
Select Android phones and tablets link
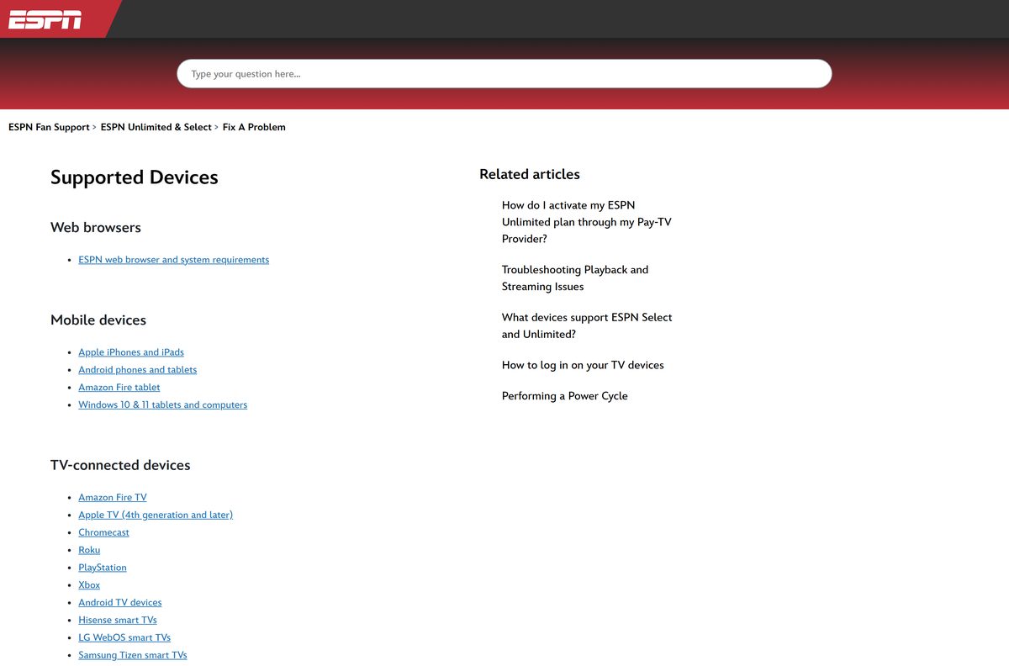tap(138, 370)
